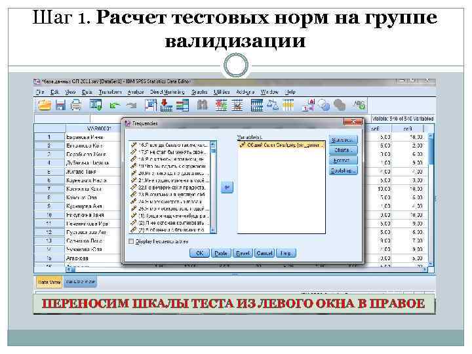Screen dimensions: 472x354
Task: Click Cancel in the Frequencies dialog
Action: point(264,253)
